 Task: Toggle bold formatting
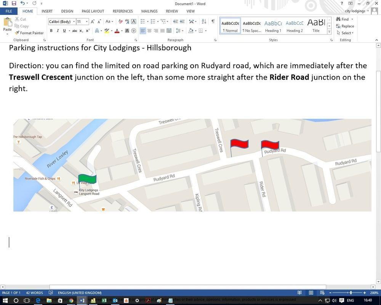(x=51, y=30)
